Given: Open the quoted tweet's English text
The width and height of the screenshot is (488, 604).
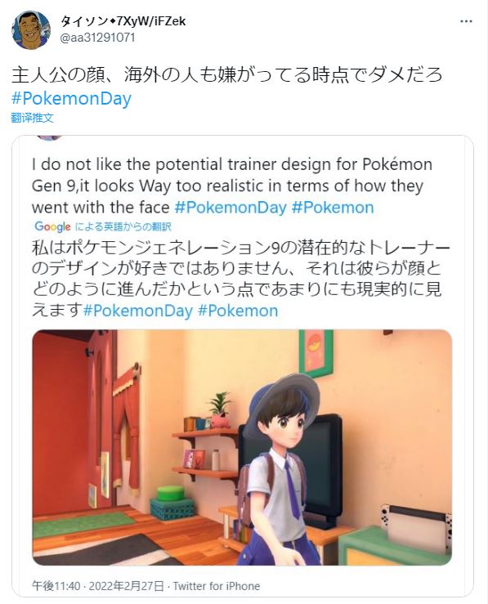Looking at the screenshot, I should [232, 186].
